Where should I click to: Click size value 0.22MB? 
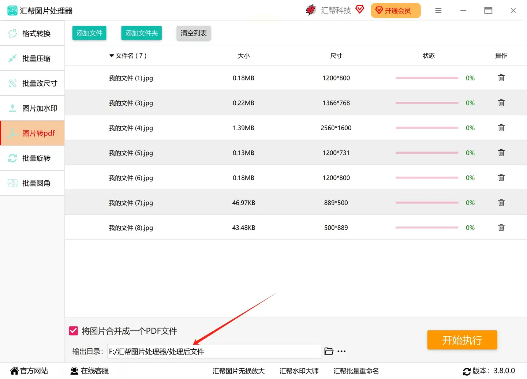click(x=243, y=103)
